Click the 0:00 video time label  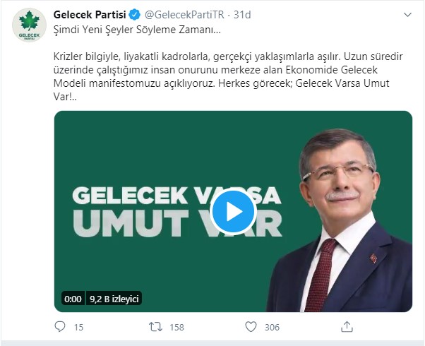pos(72,299)
